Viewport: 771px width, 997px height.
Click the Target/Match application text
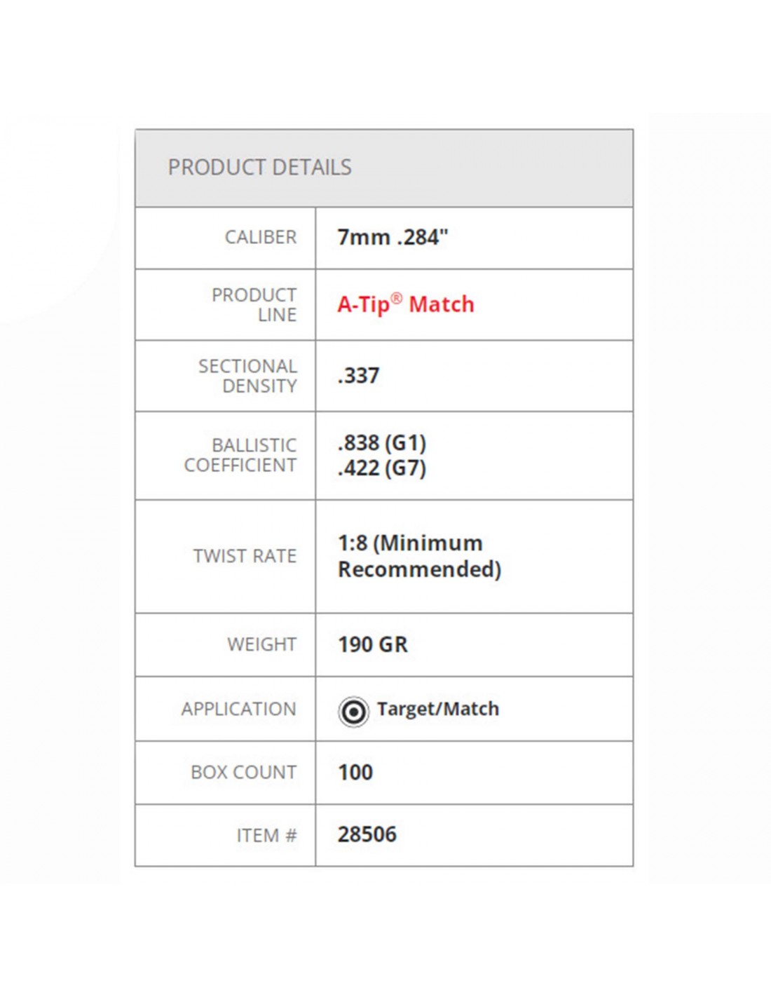(438, 709)
